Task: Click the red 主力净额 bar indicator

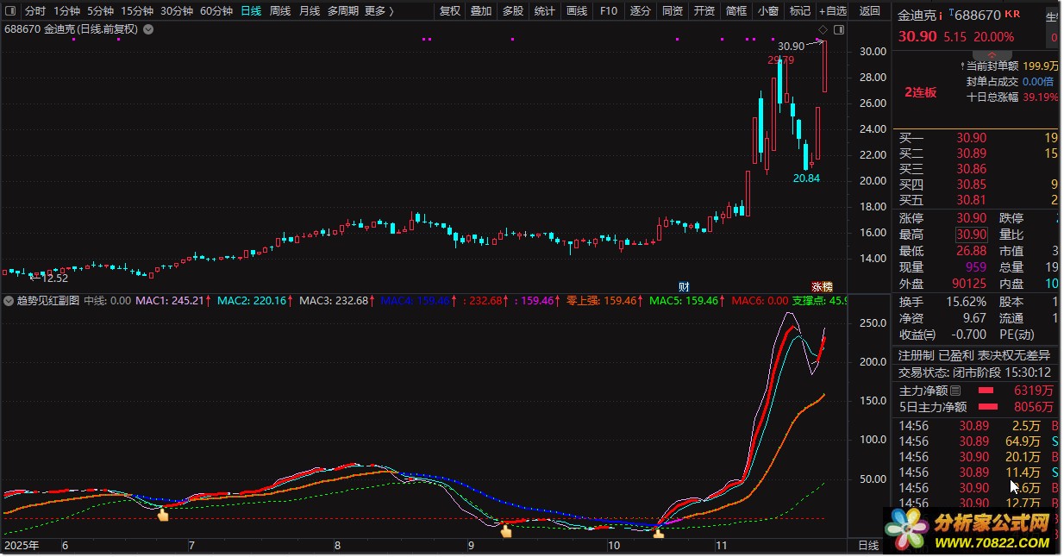Action: click(990, 391)
